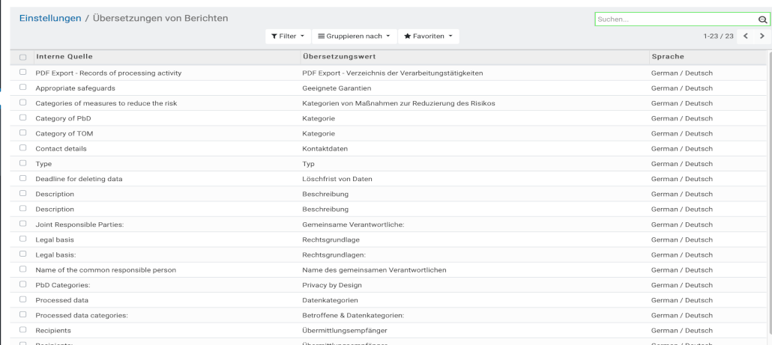The image size is (772, 345).
Task: Check the PbD Categories row checkbox
Action: 23,285
